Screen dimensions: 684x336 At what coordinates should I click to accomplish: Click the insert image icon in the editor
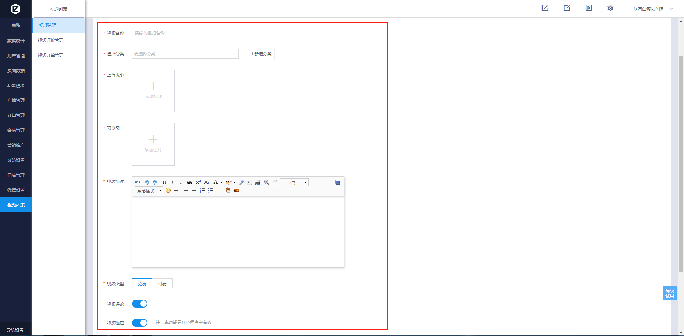pyautogui.click(x=237, y=191)
